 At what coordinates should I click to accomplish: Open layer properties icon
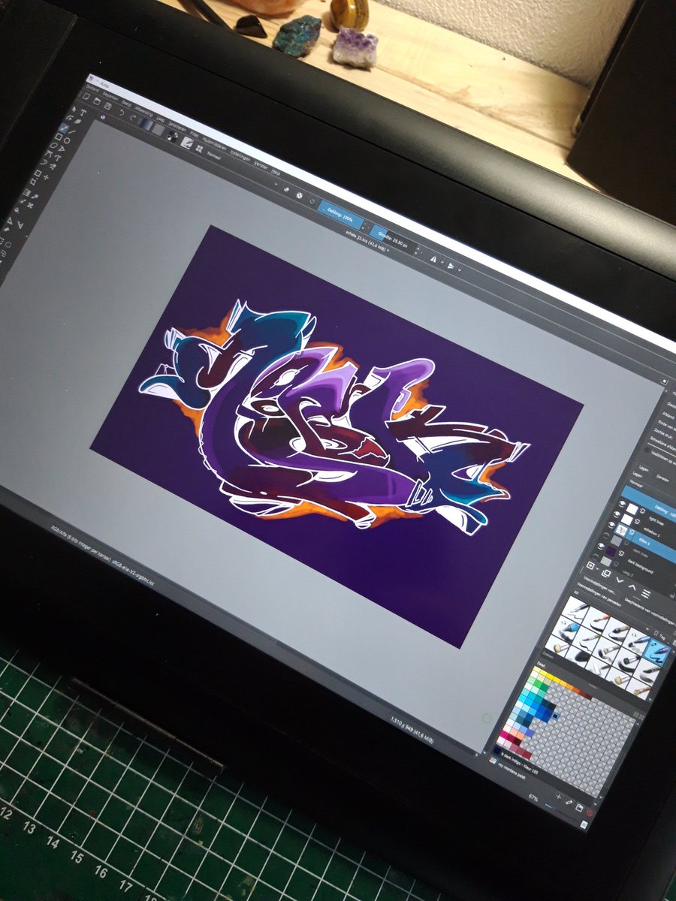click(x=645, y=594)
